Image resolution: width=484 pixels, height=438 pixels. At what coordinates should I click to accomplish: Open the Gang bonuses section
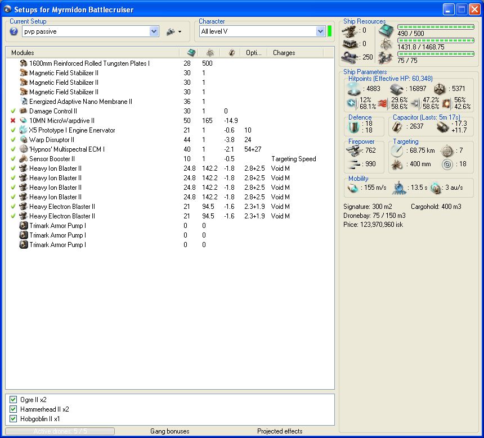tap(170, 431)
